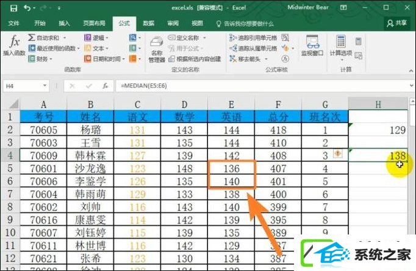Open Recently Used functions icon

tap(32, 48)
